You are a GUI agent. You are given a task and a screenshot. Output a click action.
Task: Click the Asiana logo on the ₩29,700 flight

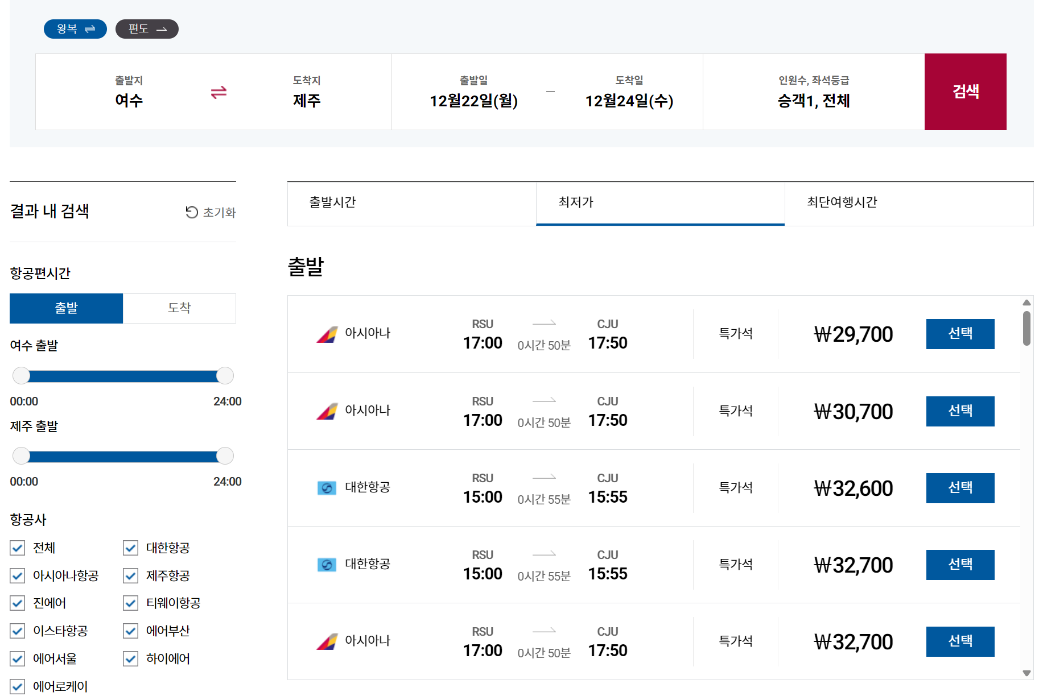point(327,334)
